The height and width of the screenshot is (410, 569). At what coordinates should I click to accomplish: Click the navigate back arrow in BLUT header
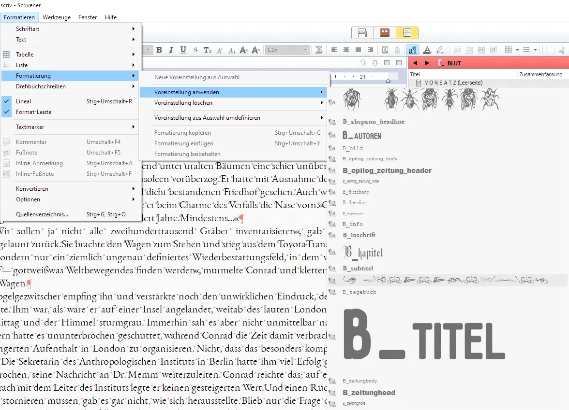tap(415, 63)
